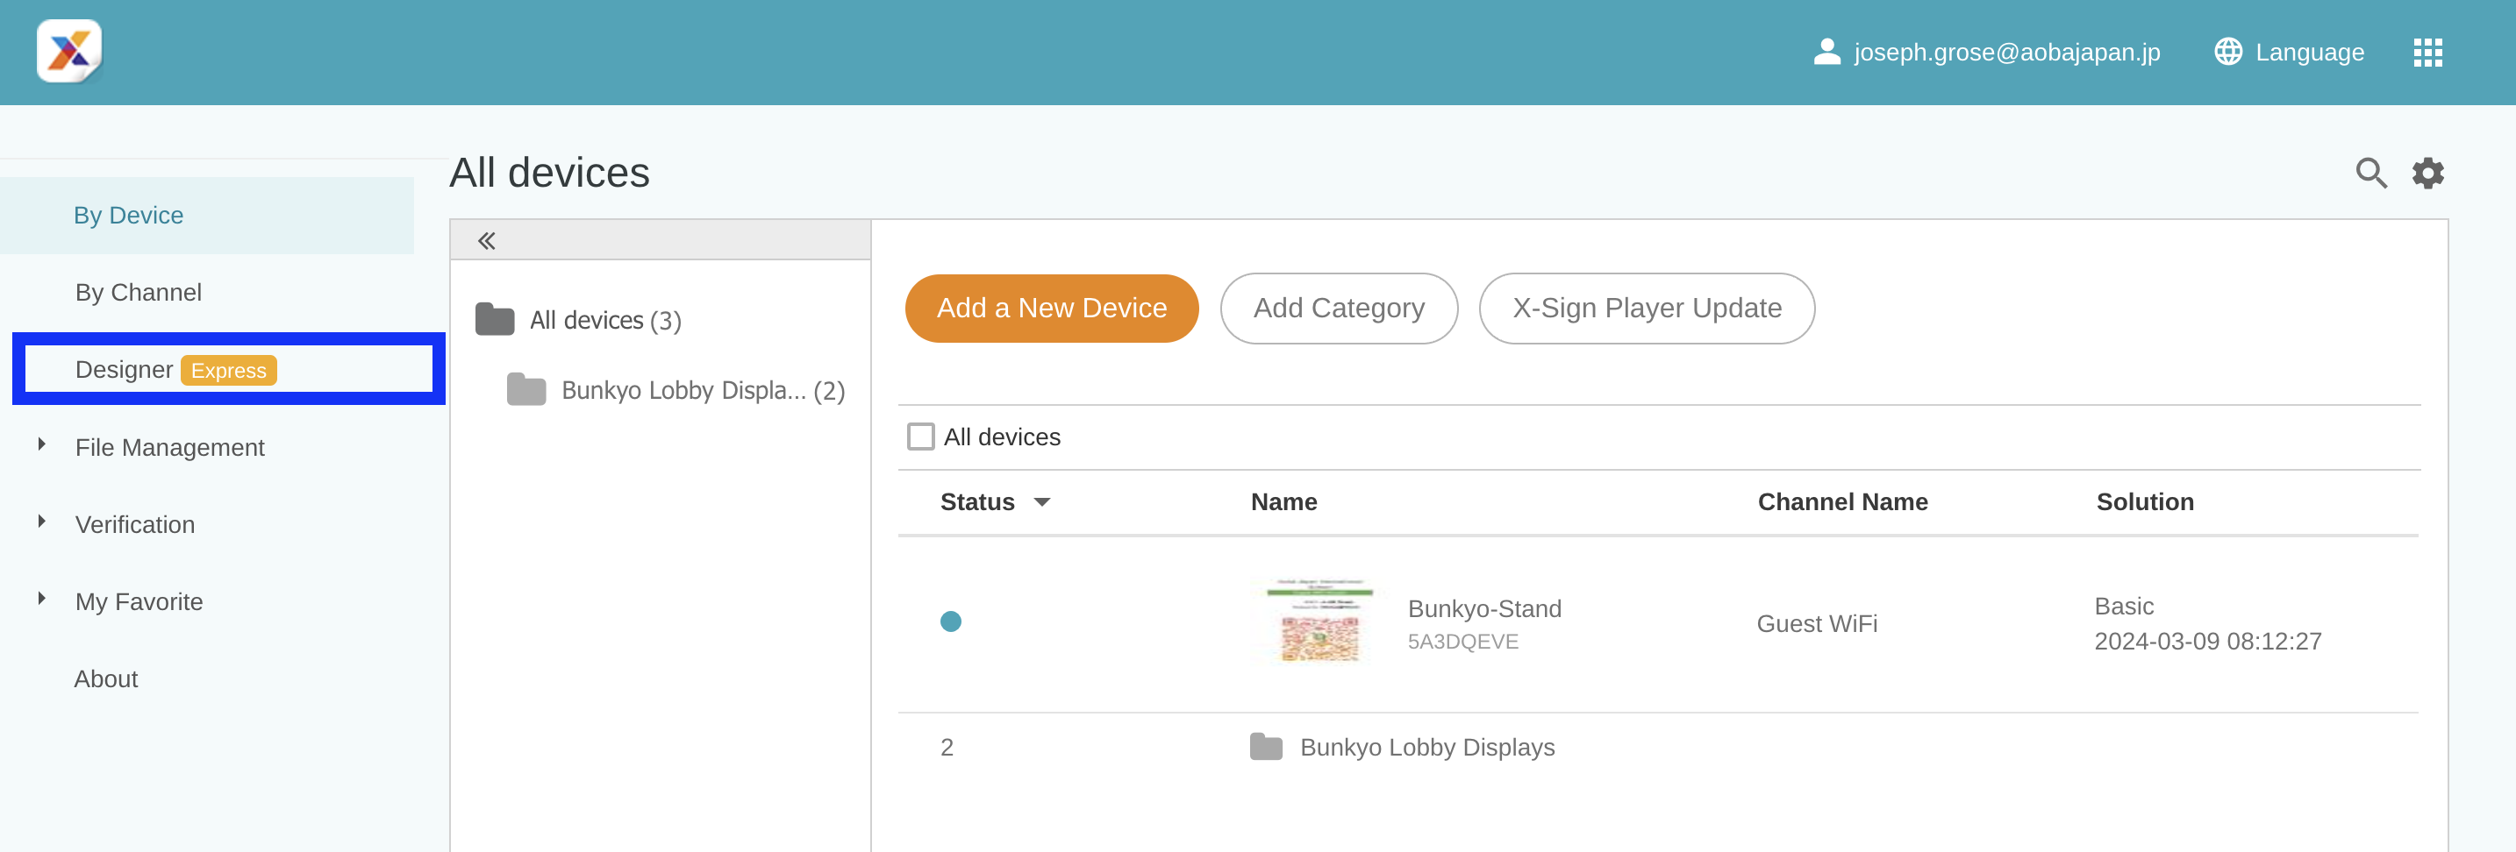
Task: Click the user account profile icon
Action: 1826,52
